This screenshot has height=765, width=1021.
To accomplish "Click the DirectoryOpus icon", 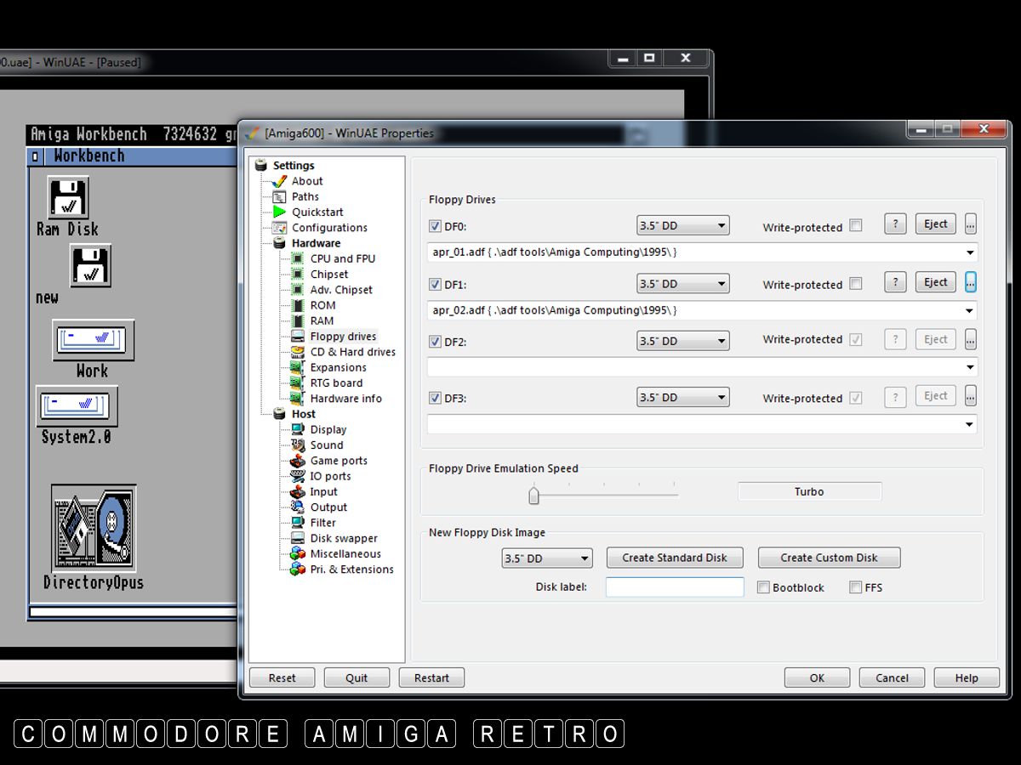I will pos(93,529).
